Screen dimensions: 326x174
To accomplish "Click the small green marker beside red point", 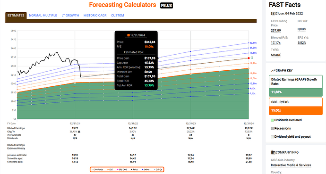I will point(252,58).
